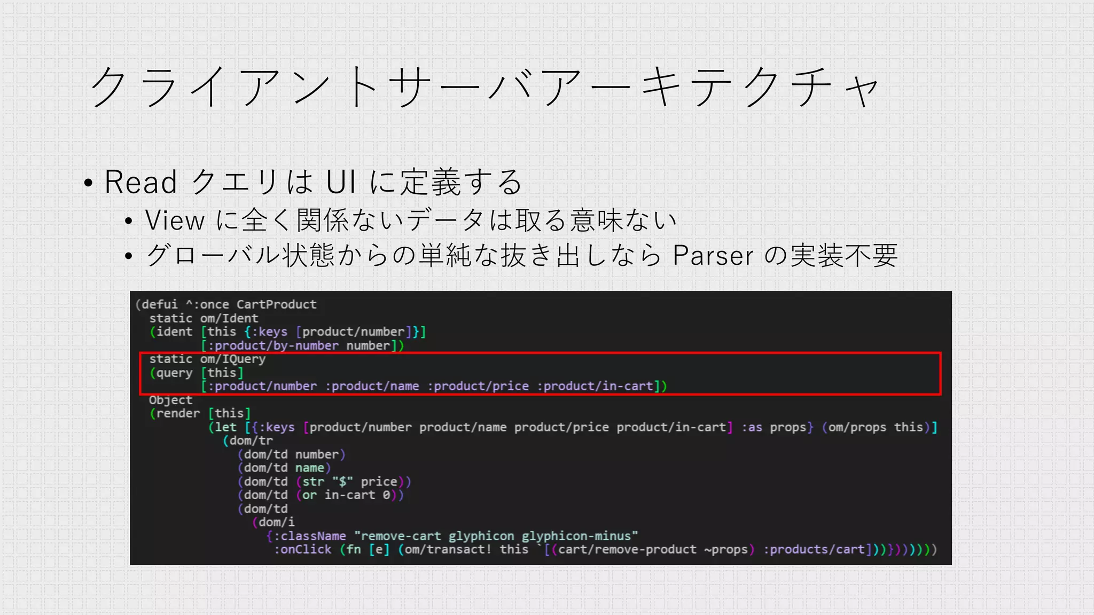This screenshot has width=1094, height=615.
Task: Click the sub-bullet mentioning Parser の実装不要
Action: (522, 255)
